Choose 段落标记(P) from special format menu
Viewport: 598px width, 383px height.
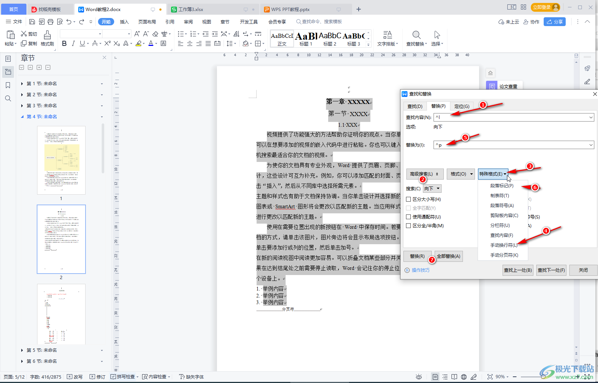502,186
